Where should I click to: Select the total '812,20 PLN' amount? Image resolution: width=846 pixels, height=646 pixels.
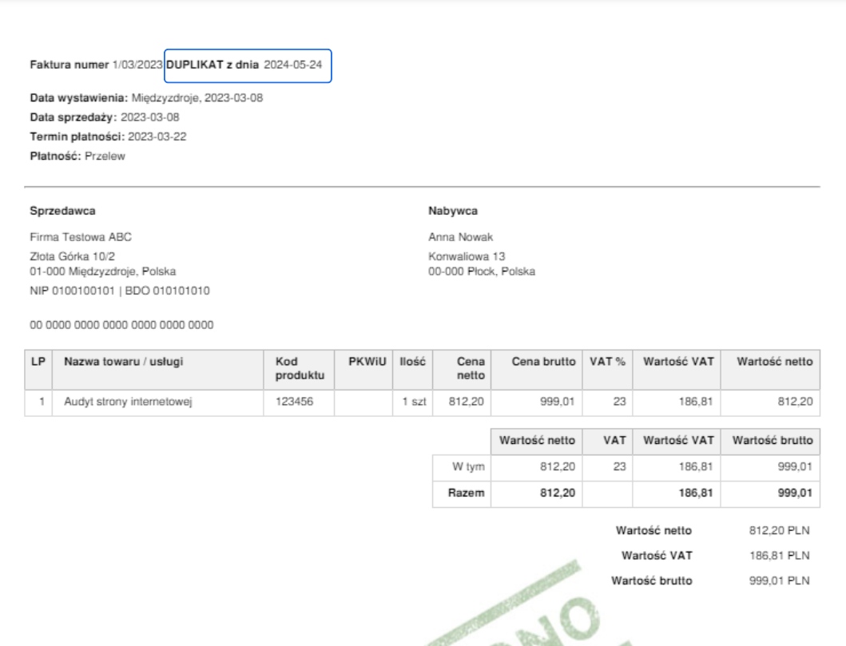(x=779, y=530)
